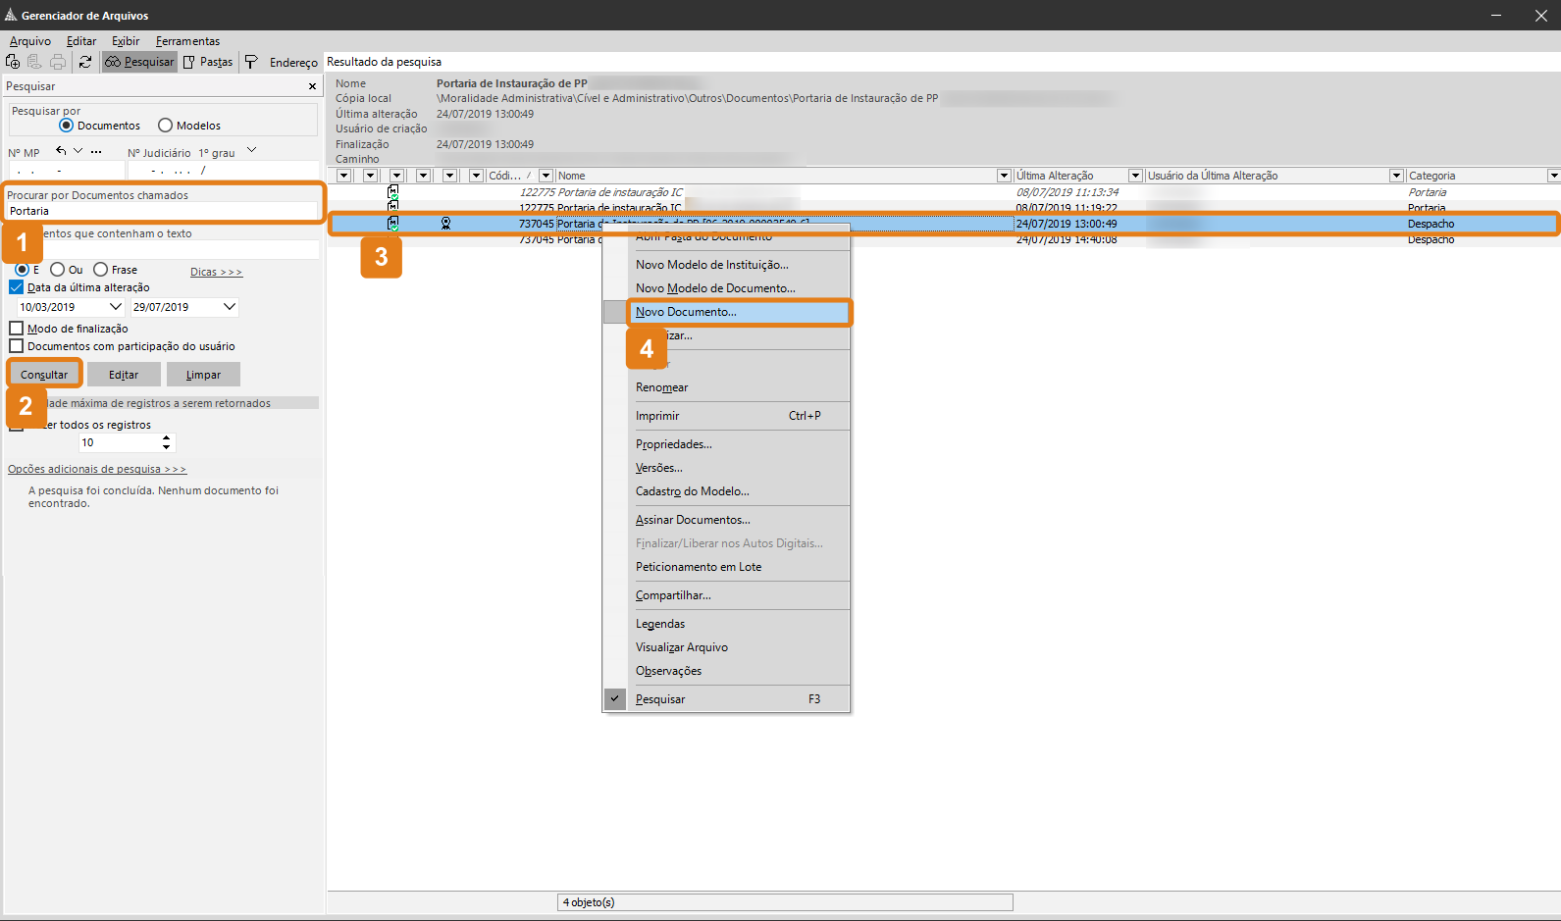Screen dimensions: 1561x921
Task: Expand the 1º grau dropdown arrow
Action: [251, 151]
